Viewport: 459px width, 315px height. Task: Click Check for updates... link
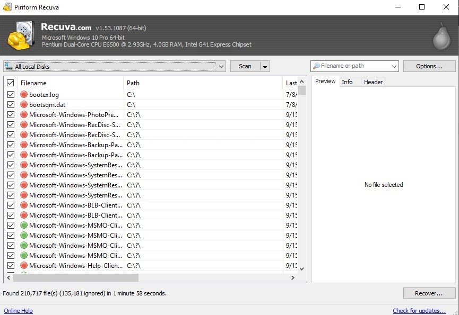coord(419,311)
